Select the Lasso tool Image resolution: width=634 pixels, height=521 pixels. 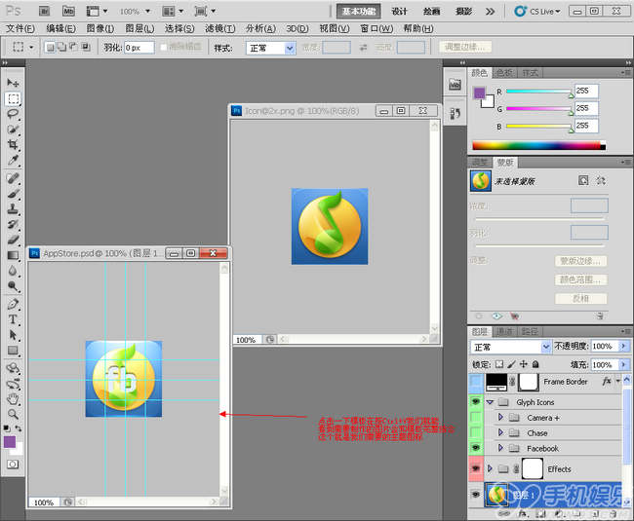(13, 114)
